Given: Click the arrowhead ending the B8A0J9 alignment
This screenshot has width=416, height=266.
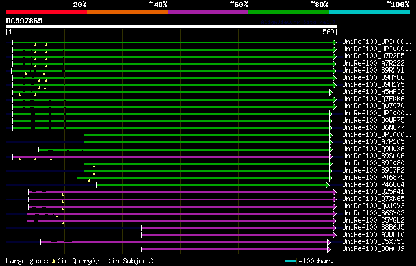Looking at the screenshot, I should point(329,250).
